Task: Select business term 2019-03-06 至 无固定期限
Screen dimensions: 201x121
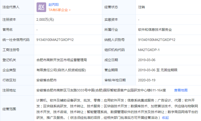Action: coord(158,70)
